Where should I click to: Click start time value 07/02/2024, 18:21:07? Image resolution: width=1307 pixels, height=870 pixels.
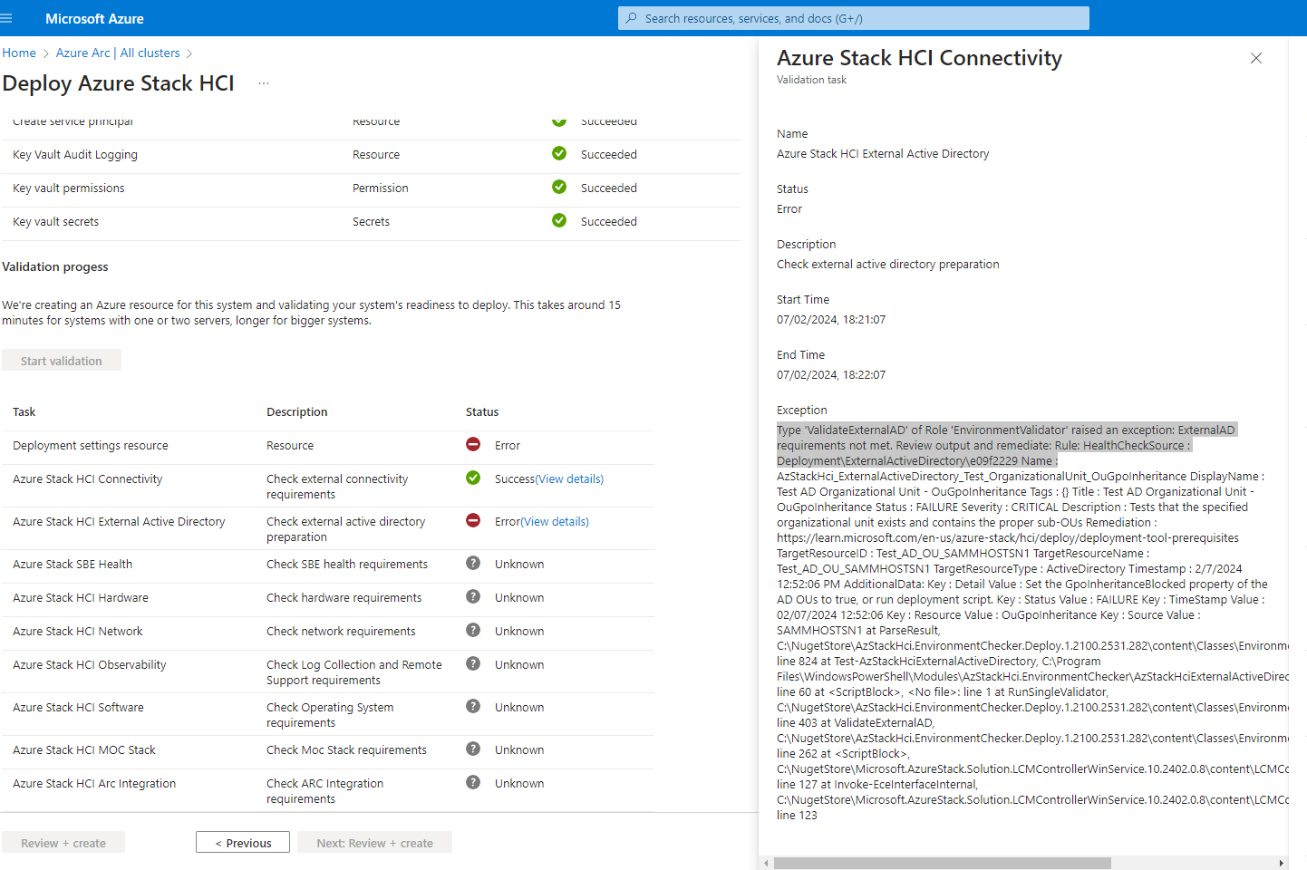point(831,319)
